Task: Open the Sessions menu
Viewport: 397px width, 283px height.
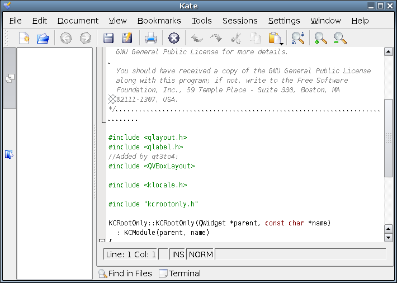Action: point(240,21)
